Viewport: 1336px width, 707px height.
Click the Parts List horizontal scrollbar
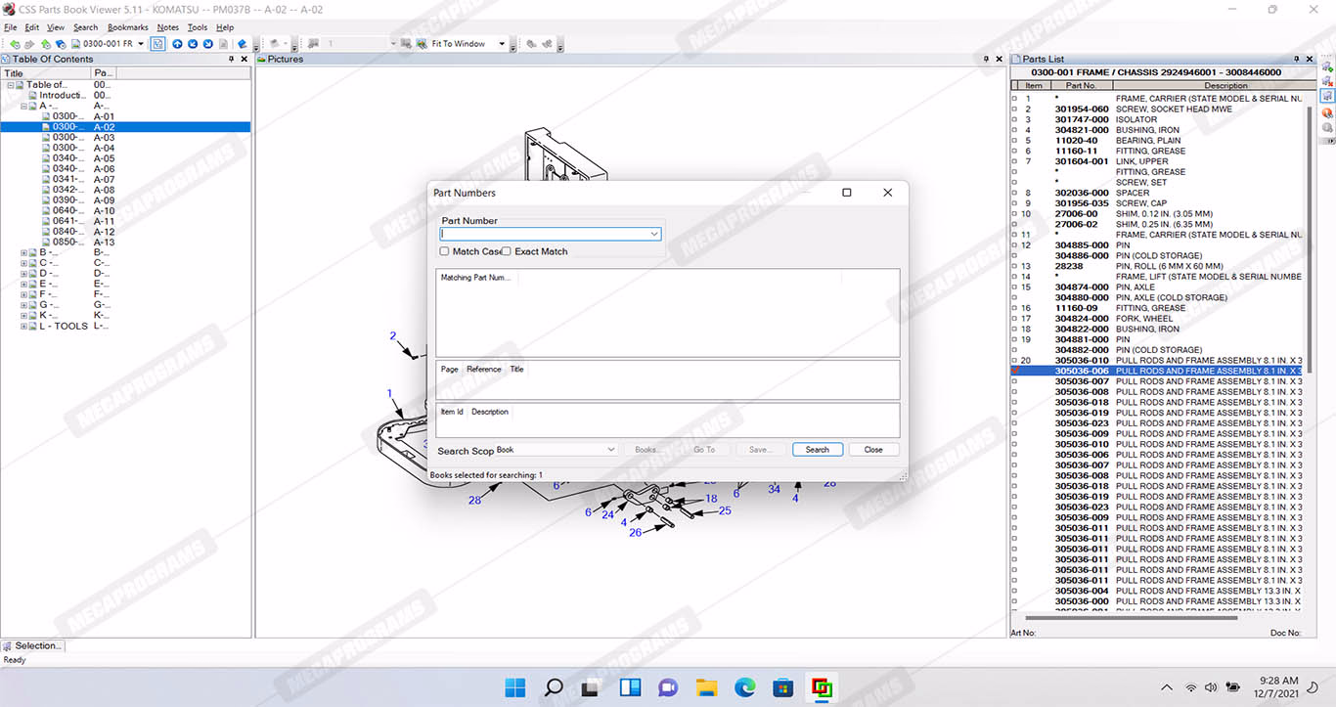pos(1130,617)
